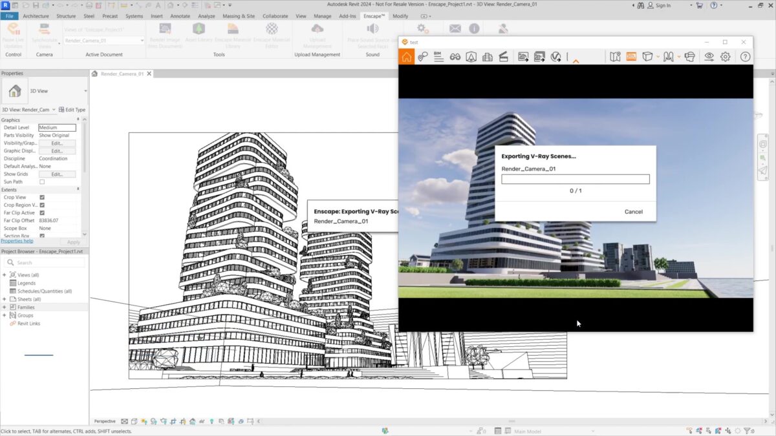776x436 pixels.
Task: Collapse the Enscape toolbar with orange chevron
Action: point(576,61)
